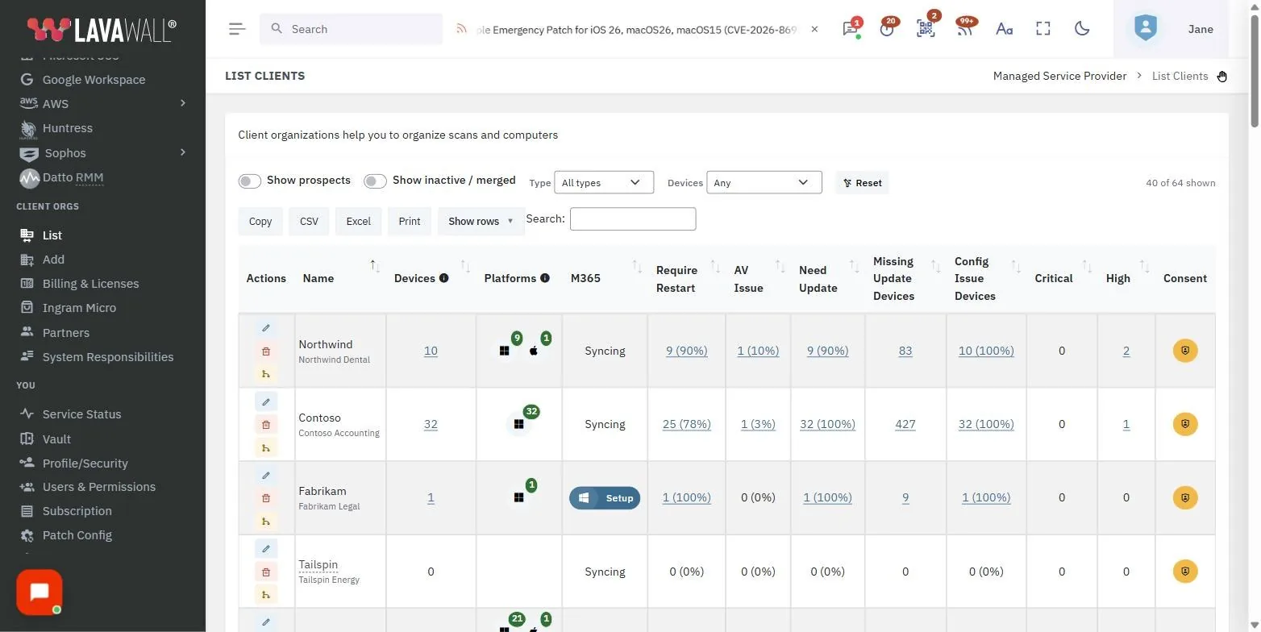1261x632 pixels.
Task: Open Service Status in sidebar
Action: [81, 414]
